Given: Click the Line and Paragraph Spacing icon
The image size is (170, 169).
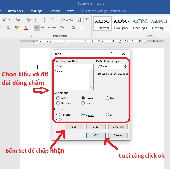Looking at the screenshot, I should click(x=62, y=28).
